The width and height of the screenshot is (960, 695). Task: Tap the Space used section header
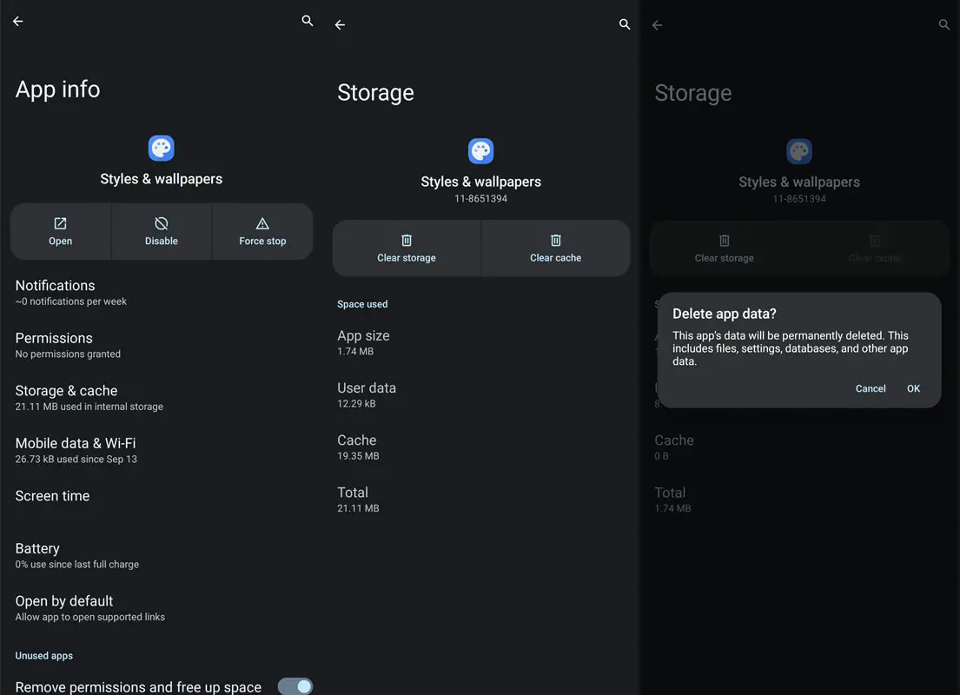click(362, 304)
